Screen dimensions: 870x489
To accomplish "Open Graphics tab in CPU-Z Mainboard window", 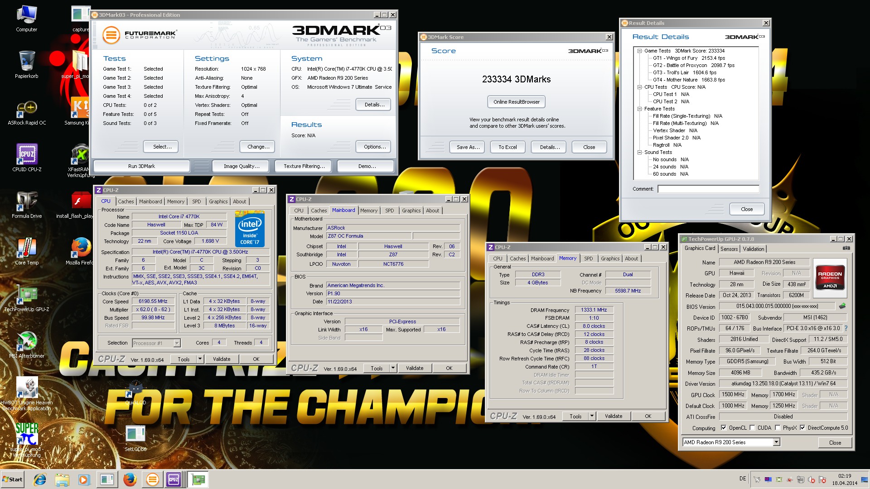I will [411, 211].
